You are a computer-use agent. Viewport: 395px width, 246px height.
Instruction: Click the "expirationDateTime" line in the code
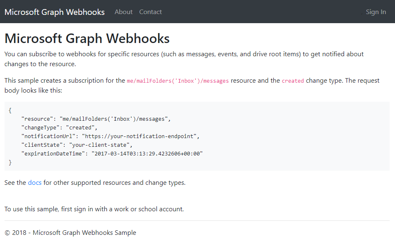point(112,154)
